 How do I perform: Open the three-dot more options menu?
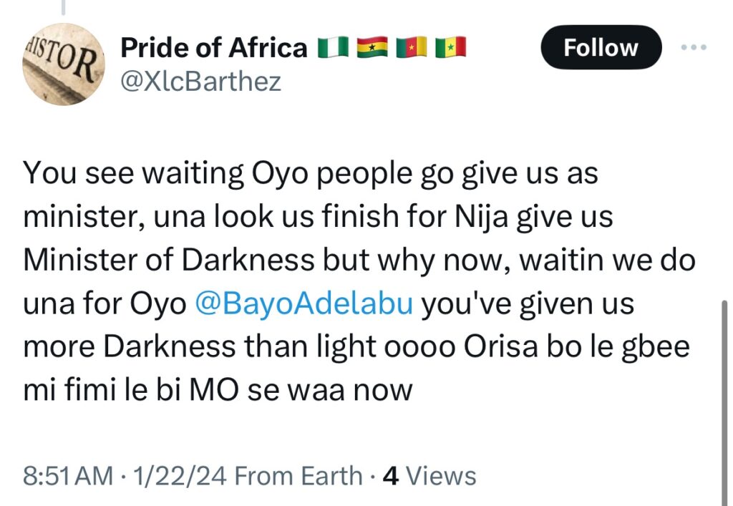tap(692, 47)
